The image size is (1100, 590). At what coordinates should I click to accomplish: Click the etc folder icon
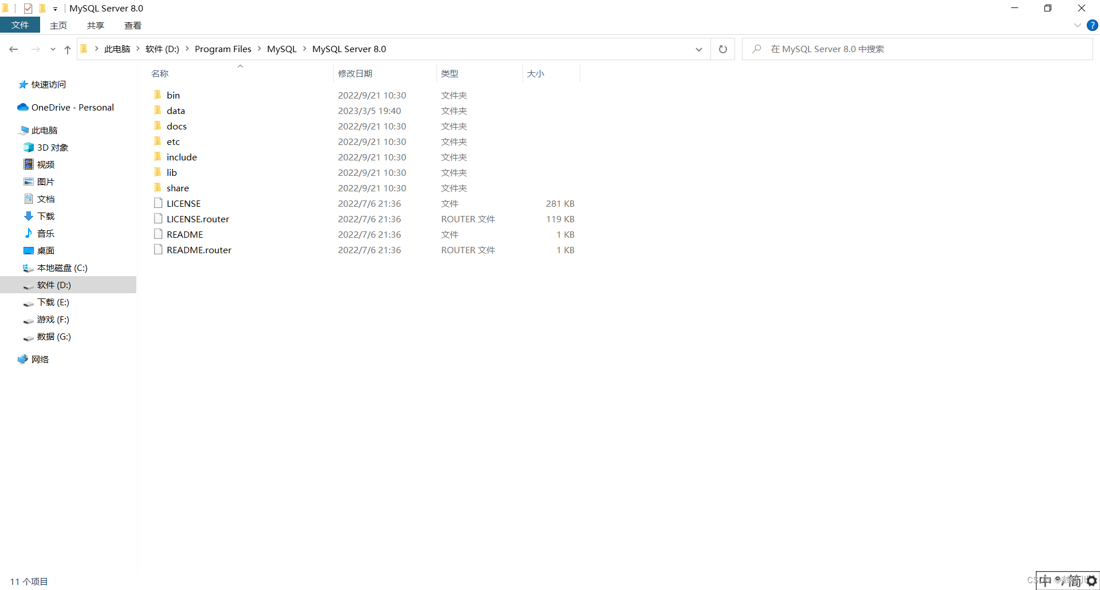coord(158,141)
